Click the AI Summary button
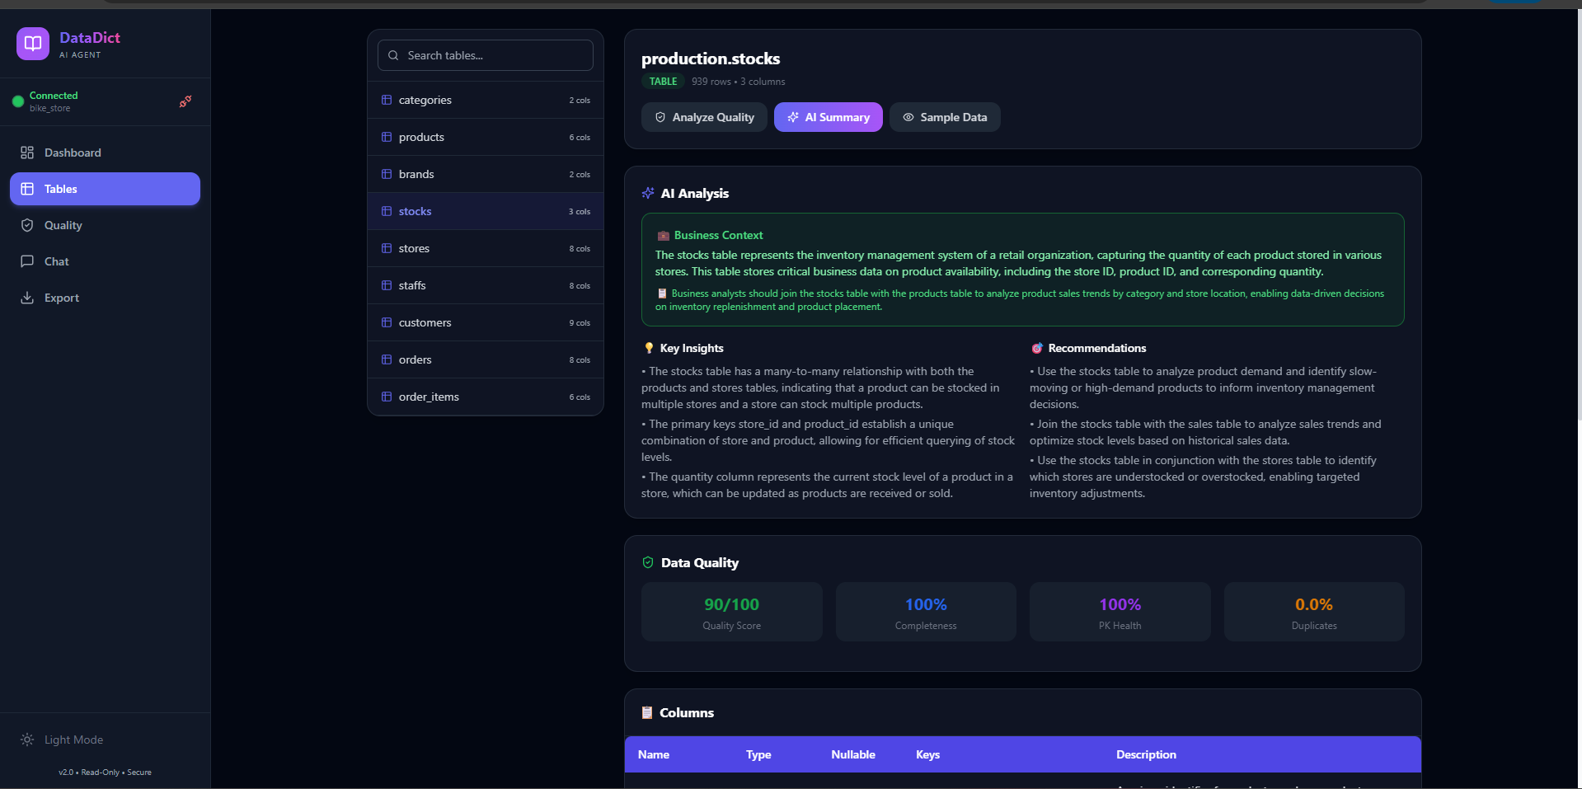 [x=829, y=117]
